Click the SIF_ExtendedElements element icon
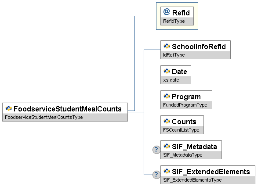 click(167, 171)
